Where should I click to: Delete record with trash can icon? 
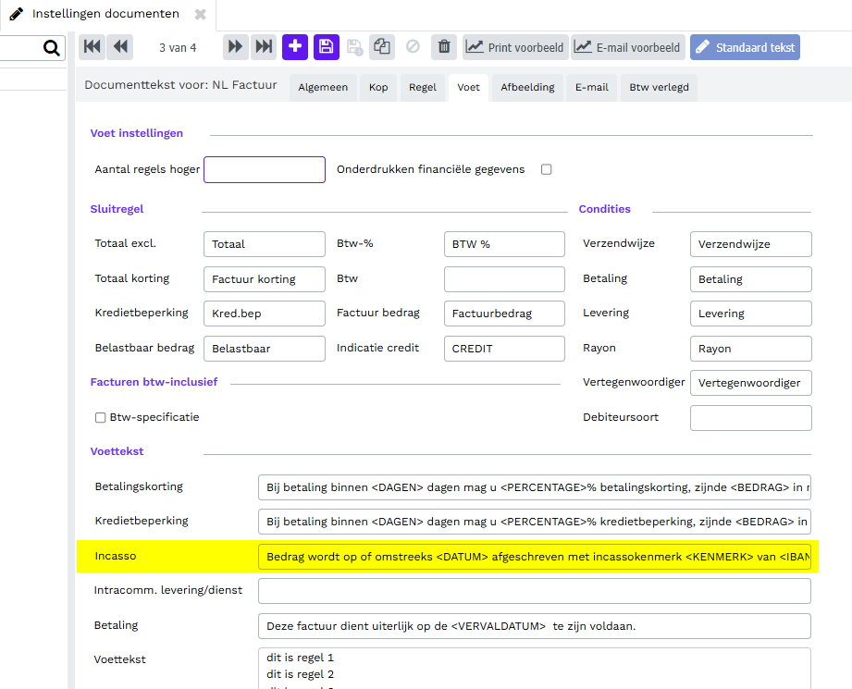444,47
